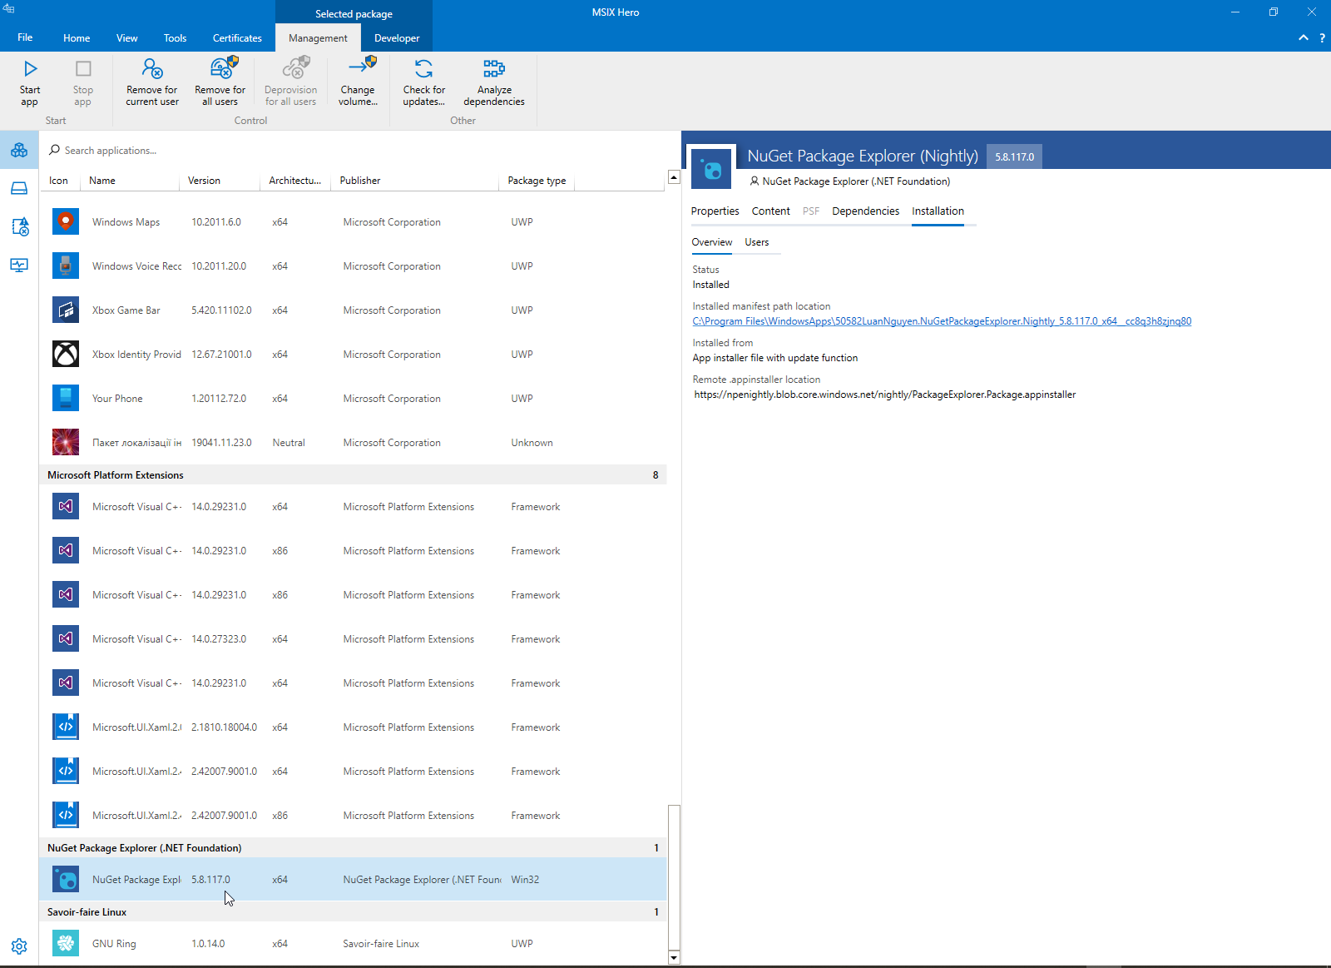This screenshot has width=1331, height=968.
Task: Select the Installation tab of the package
Action: pos(938,211)
